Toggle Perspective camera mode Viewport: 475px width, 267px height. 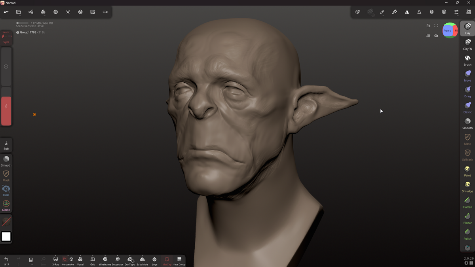pos(68,261)
